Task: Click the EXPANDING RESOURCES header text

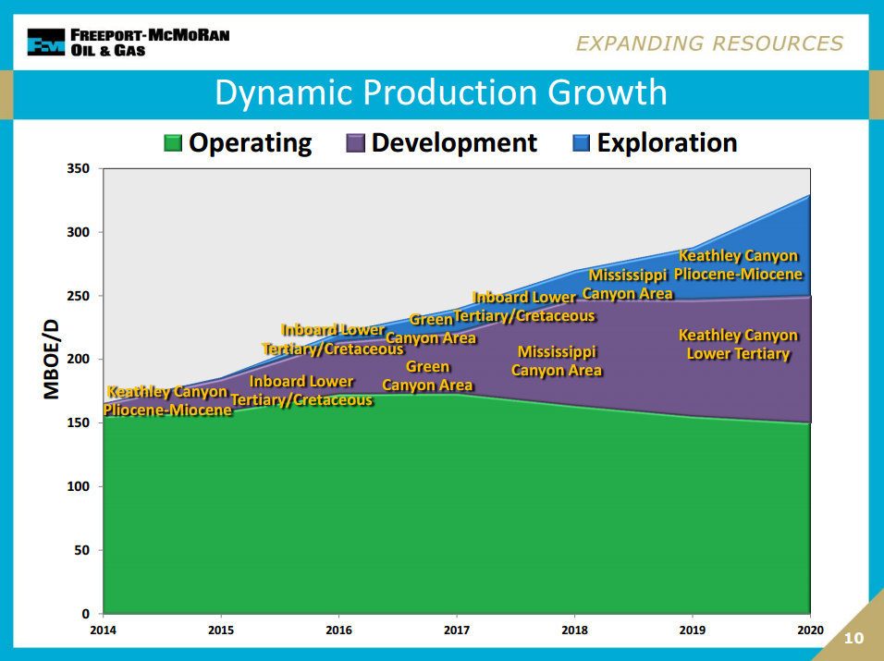Action: tap(709, 43)
